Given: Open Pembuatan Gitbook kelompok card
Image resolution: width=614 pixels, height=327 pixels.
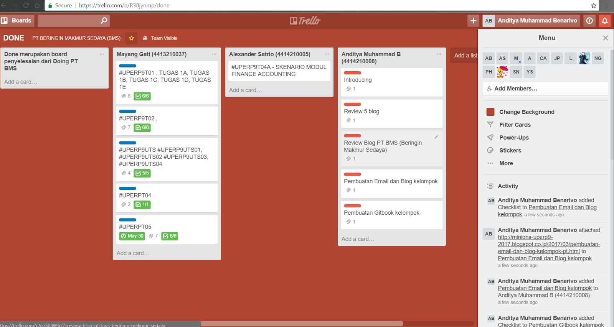Looking at the screenshot, I should (392, 215).
